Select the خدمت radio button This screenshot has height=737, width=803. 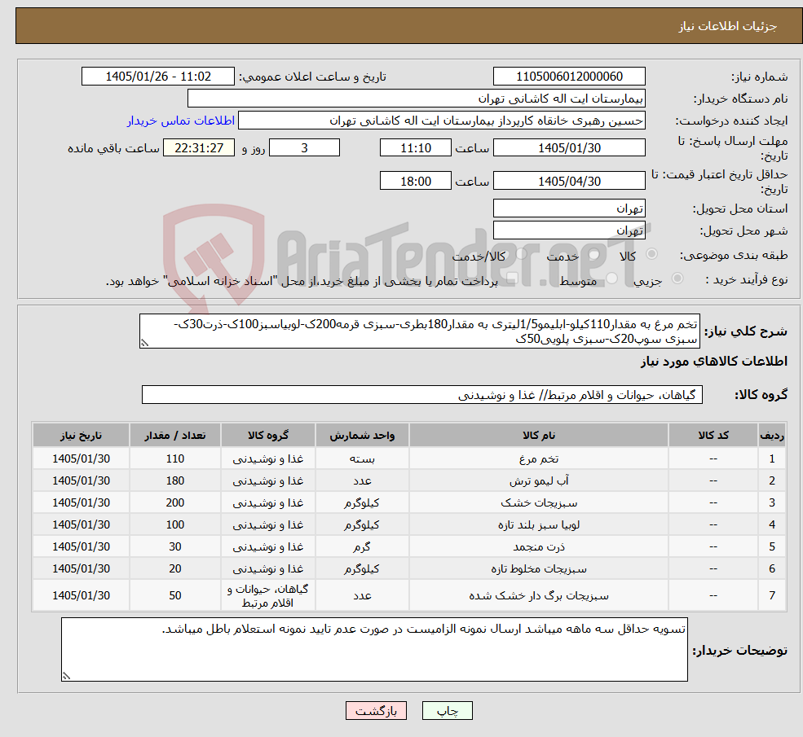point(594,254)
